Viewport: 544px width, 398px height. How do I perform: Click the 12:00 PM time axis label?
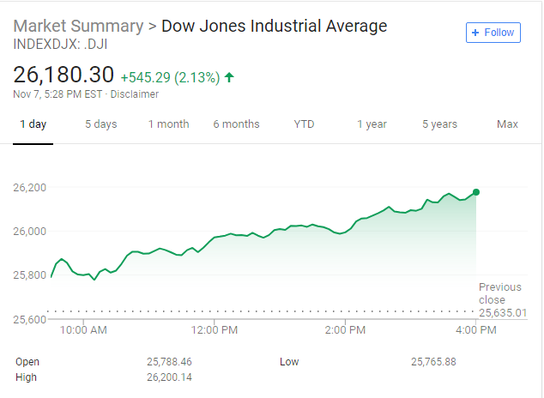tap(214, 329)
